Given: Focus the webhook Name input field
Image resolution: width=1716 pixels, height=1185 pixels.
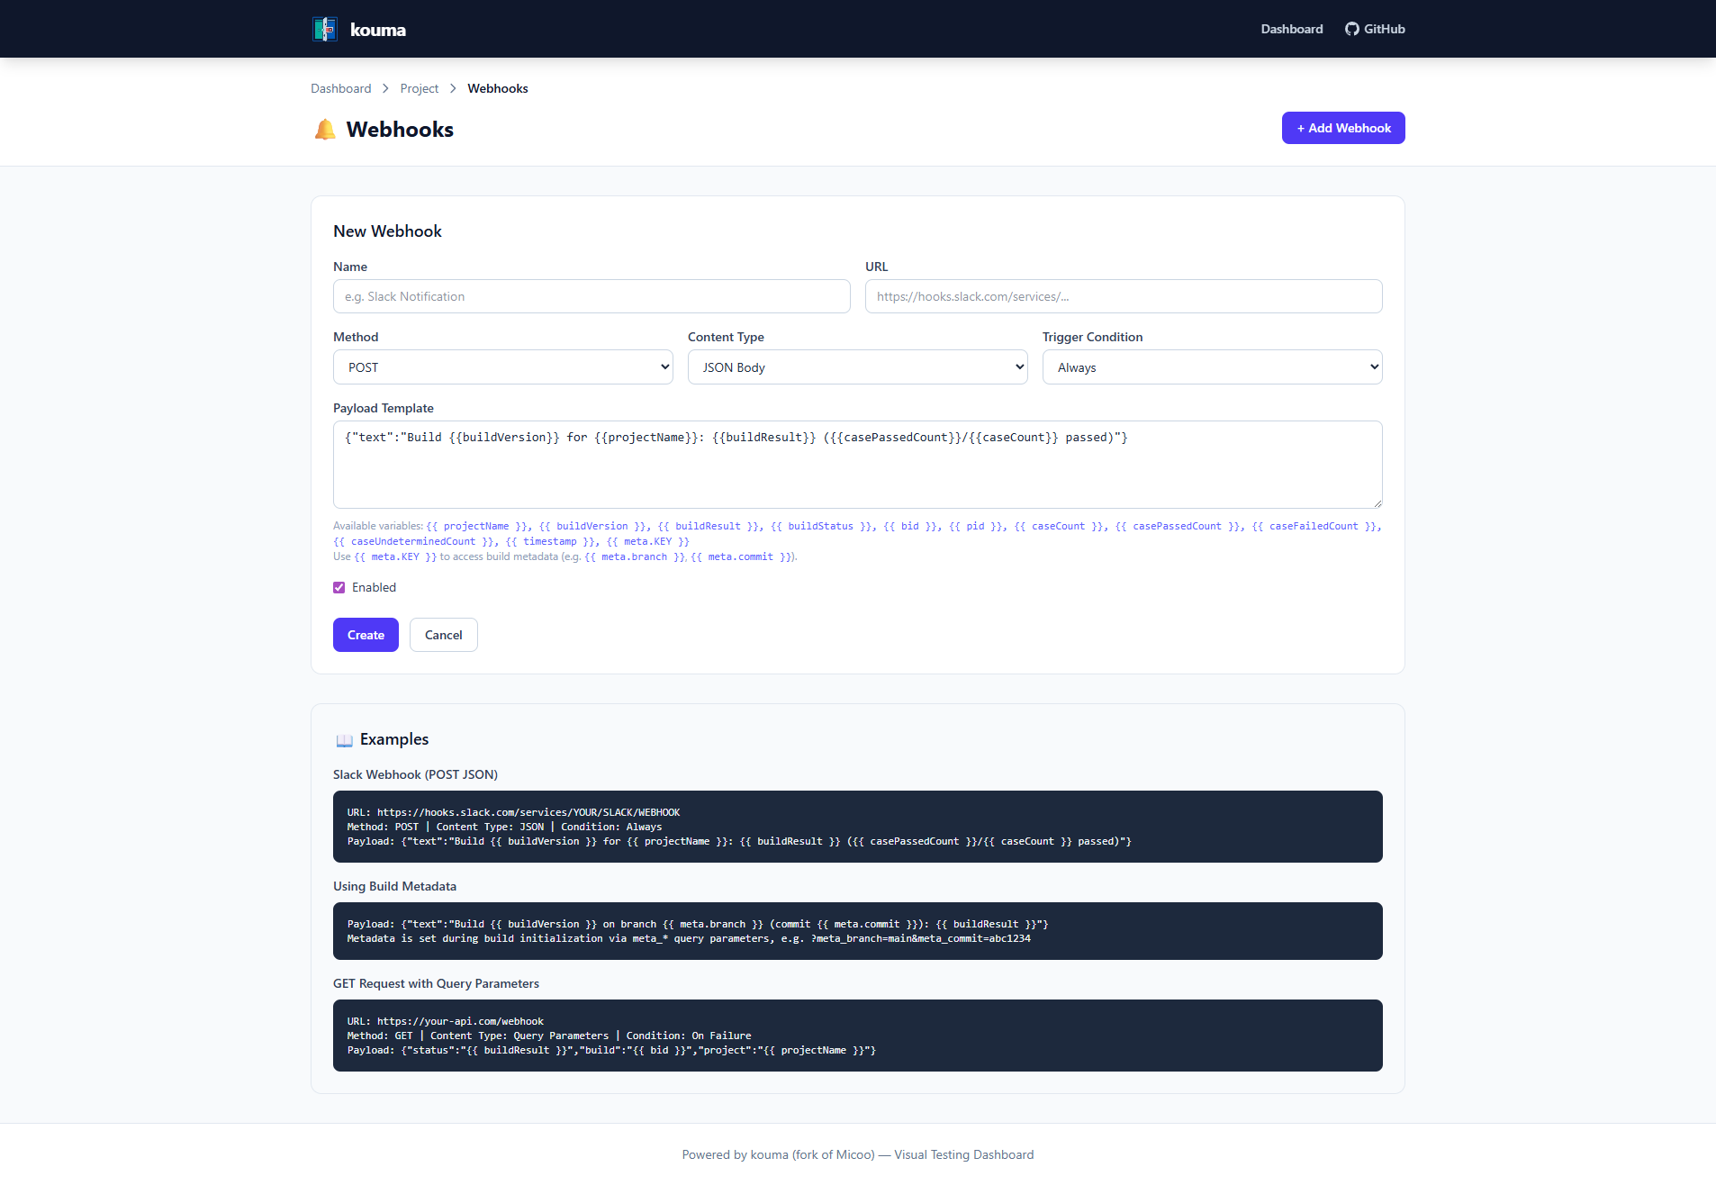Looking at the screenshot, I should [591, 296].
